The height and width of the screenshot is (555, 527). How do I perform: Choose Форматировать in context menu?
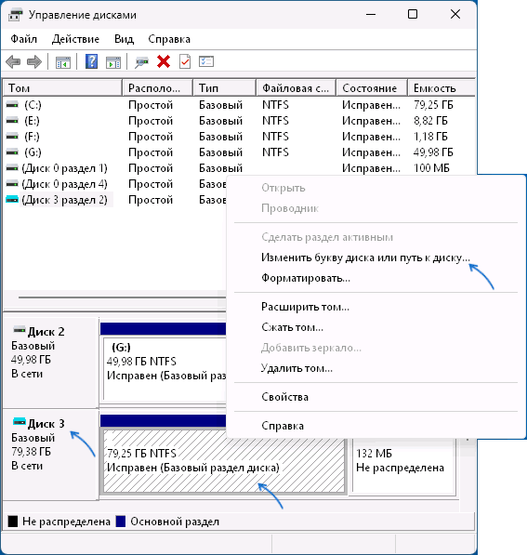click(x=306, y=278)
